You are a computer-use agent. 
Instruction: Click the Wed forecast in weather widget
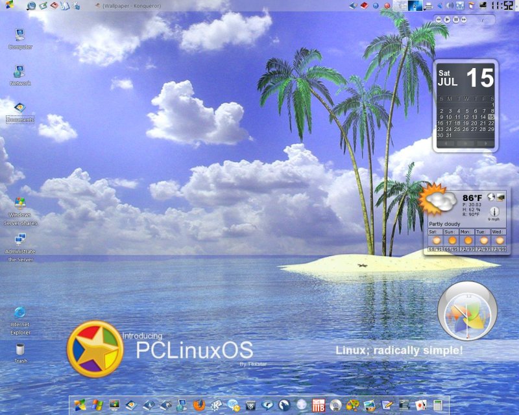click(498, 241)
